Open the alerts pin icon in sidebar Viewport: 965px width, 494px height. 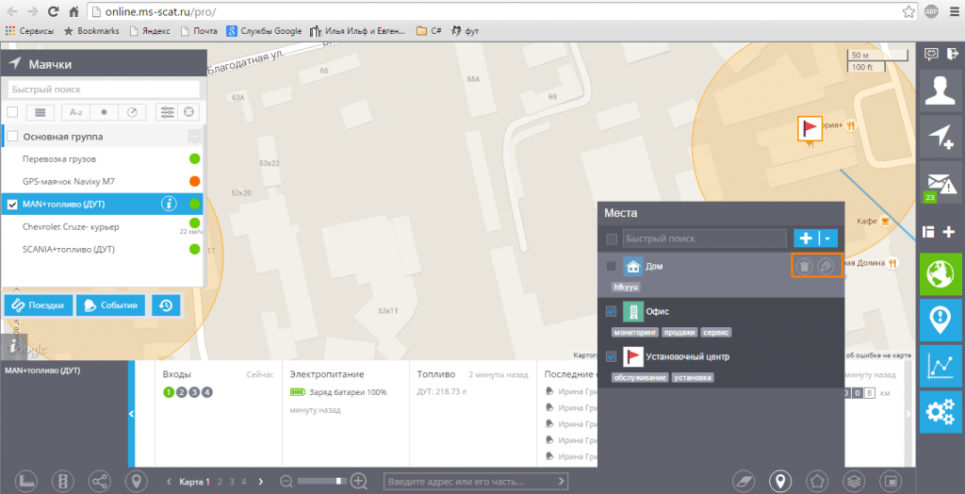tap(940, 321)
